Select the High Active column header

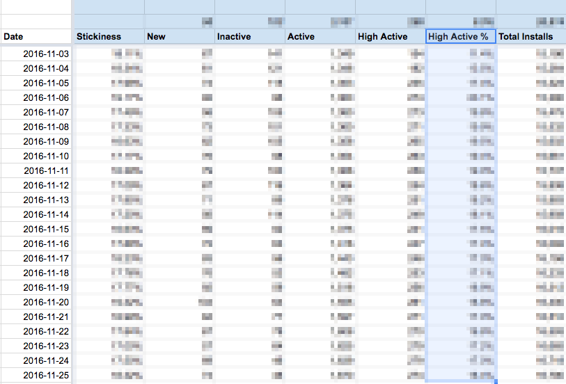point(391,36)
